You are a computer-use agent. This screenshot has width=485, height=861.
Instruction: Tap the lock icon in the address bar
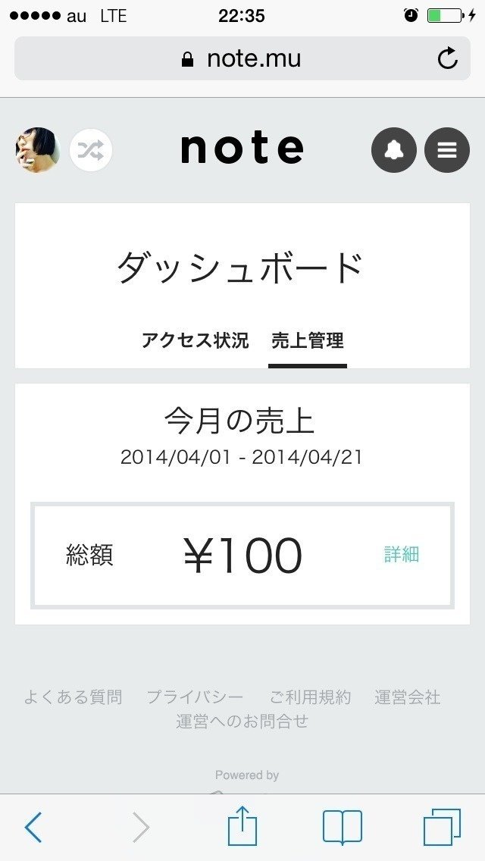point(186,58)
